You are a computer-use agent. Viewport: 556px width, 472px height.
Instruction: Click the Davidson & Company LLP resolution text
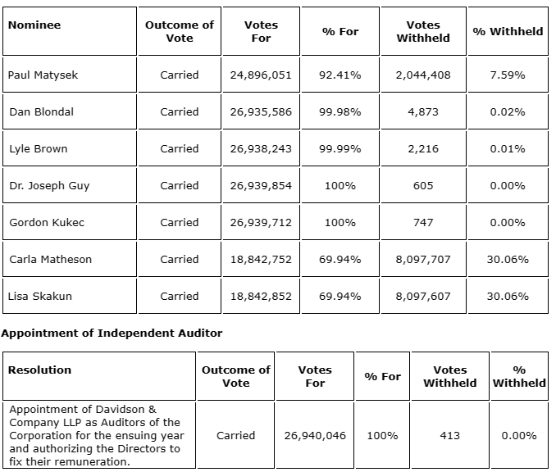click(x=96, y=435)
